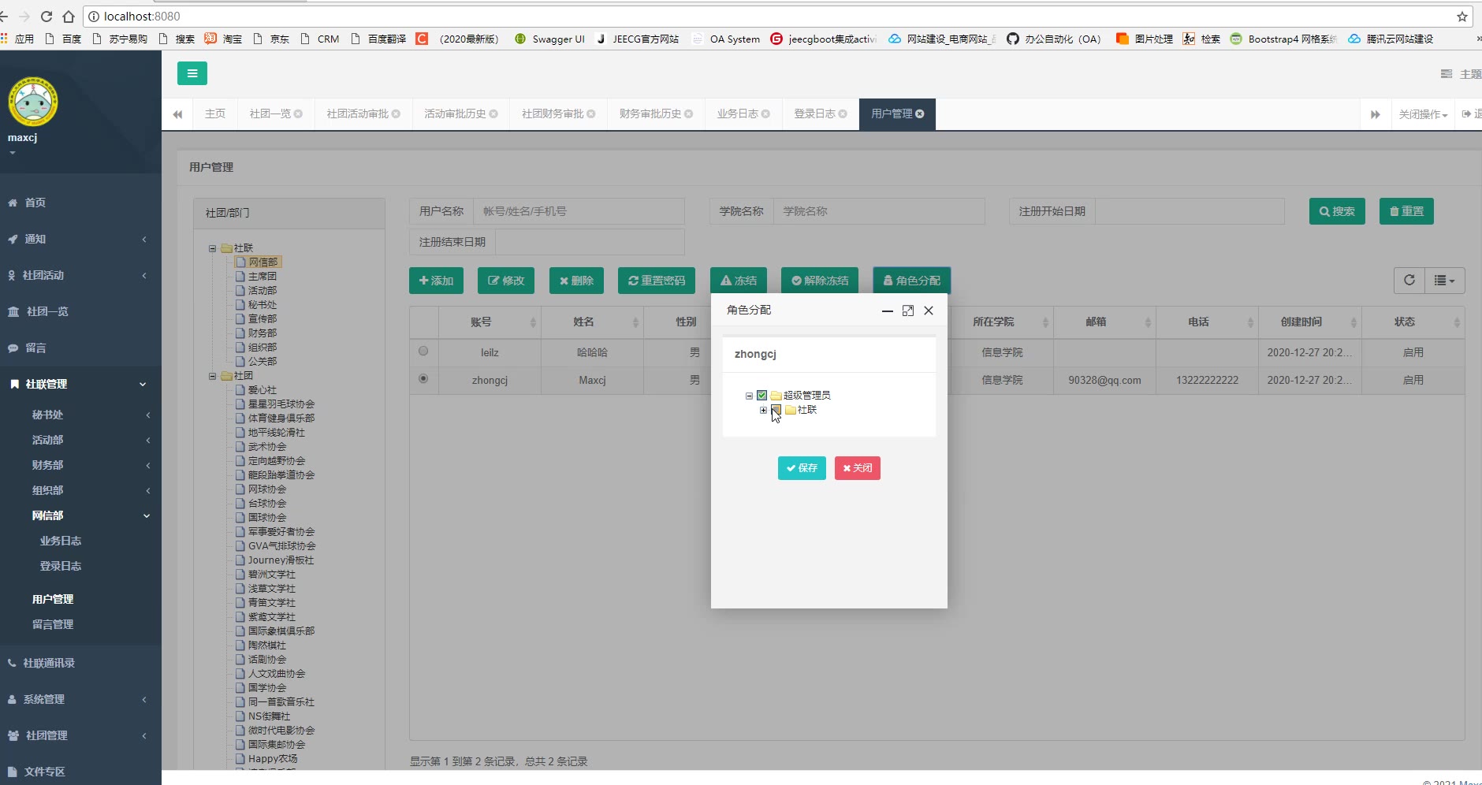Click the 搜索 search button

click(x=1337, y=211)
